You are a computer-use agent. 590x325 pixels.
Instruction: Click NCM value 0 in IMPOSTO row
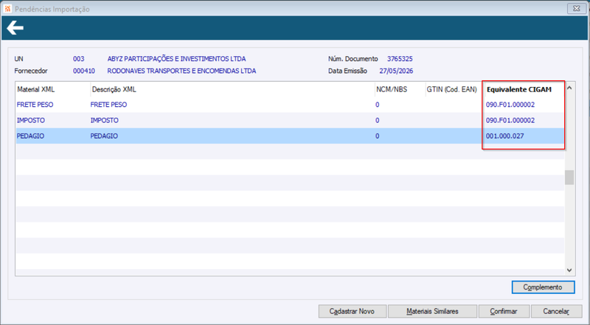click(x=378, y=120)
